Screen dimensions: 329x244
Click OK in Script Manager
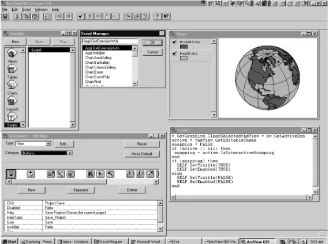click(152, 42)
